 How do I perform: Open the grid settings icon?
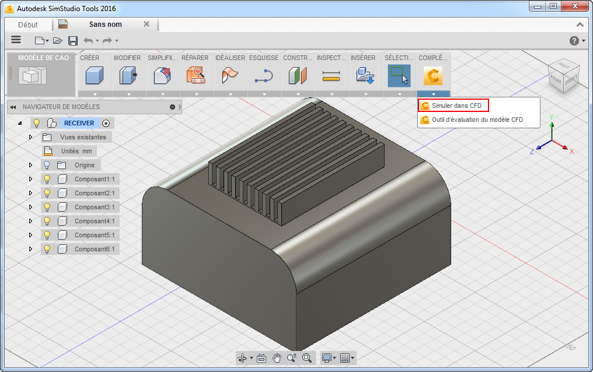click(344, 357)
